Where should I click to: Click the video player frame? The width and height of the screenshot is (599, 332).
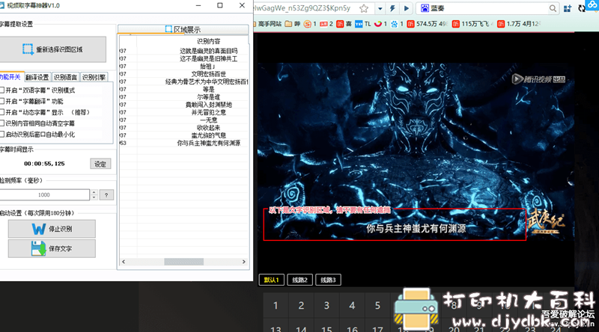tap(416, 153)
